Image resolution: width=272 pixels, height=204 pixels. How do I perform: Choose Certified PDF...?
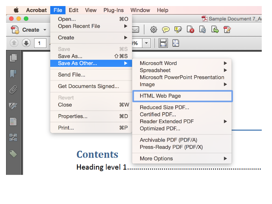coord(182,114)
